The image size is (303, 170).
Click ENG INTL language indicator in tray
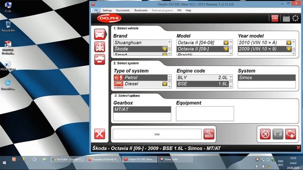tap(281, 163)
